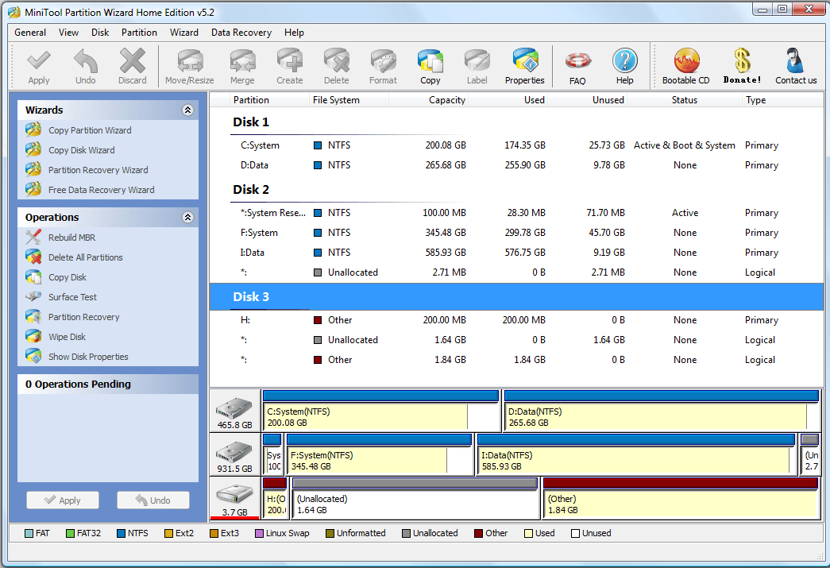Click the (Other) 1.84 GB disk map block
Viewport: 830px width, 568px height.
(681, 498)
